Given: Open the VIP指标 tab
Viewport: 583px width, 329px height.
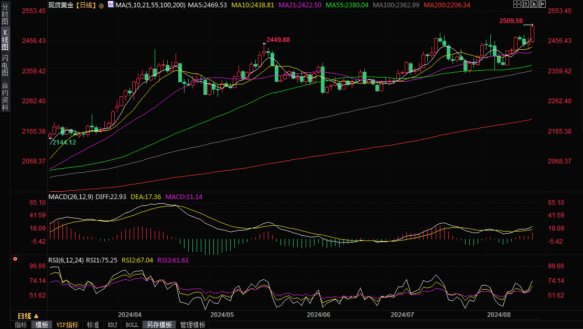Looking at the screenshot, I should point(67,325).
